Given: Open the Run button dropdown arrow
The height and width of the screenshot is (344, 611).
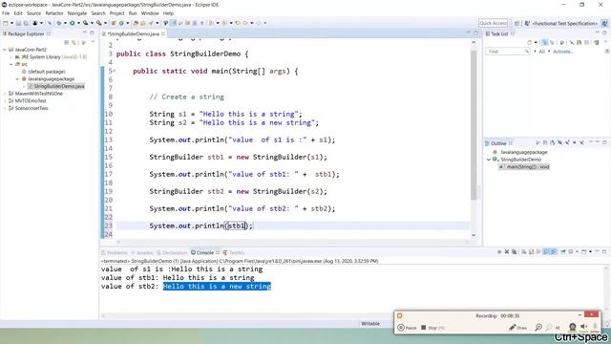Looking at the screenshot, I should 78,23.
